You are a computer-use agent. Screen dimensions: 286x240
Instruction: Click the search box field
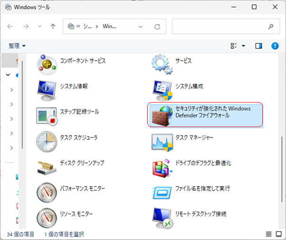point(220,26)
